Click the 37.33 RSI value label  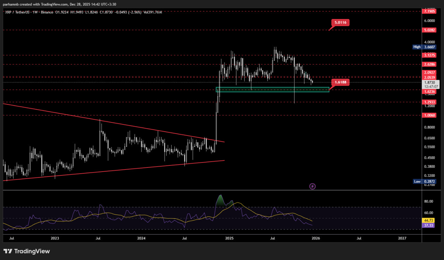[x=429, y=225]
